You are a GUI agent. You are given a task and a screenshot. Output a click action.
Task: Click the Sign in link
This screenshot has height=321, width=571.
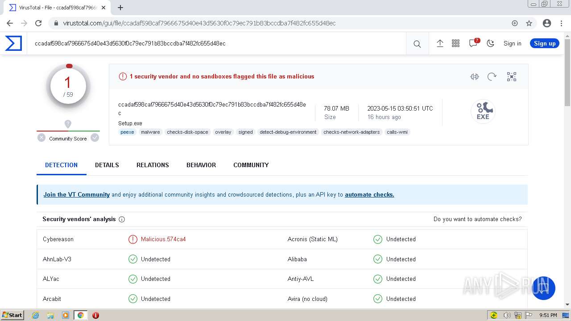(x=512, y=43)
